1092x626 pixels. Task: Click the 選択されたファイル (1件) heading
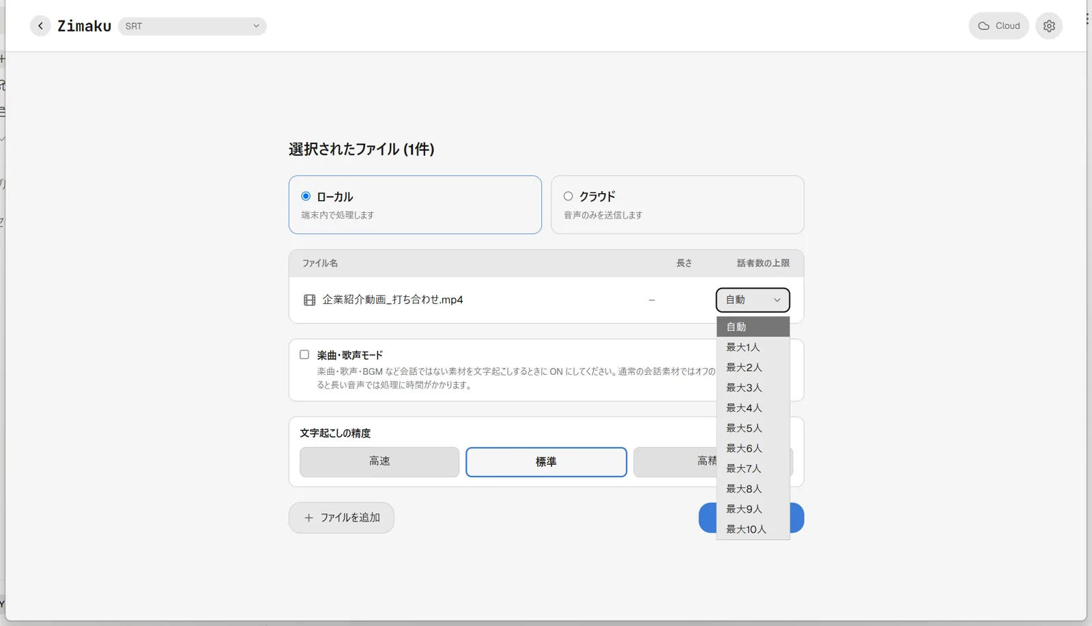tap(362, 150)
